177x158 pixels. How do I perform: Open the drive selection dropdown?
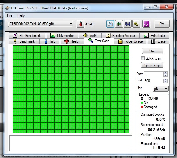click(x=41, y=24)
